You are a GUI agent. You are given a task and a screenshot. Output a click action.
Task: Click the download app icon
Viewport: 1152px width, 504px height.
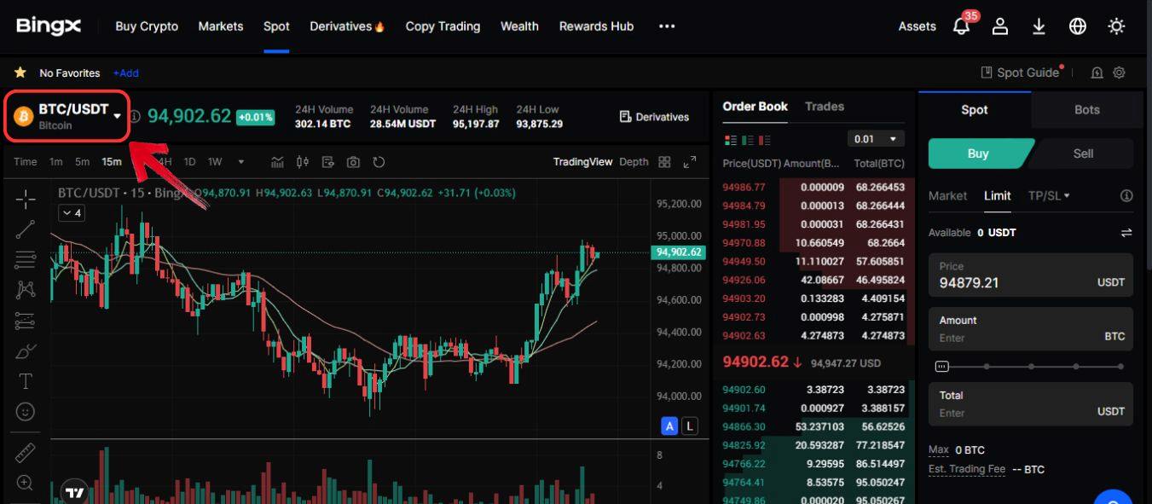coord(1039,26)
